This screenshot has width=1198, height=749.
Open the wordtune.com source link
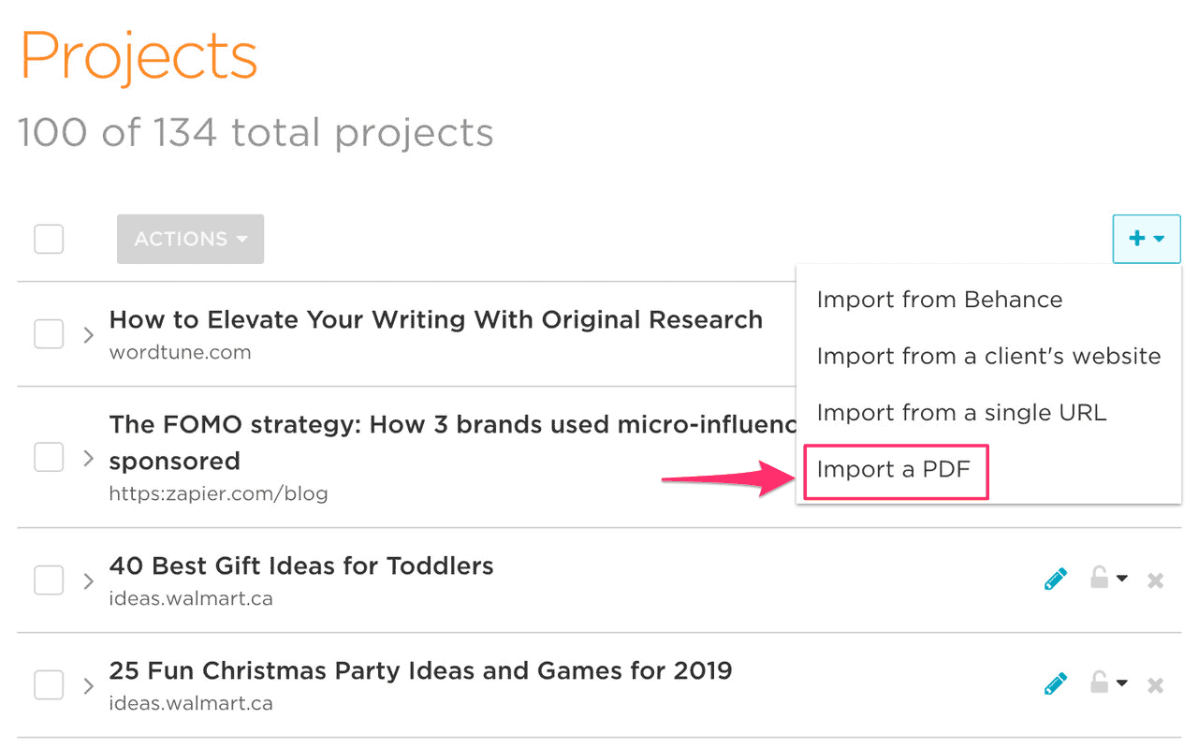click(181, 352)
